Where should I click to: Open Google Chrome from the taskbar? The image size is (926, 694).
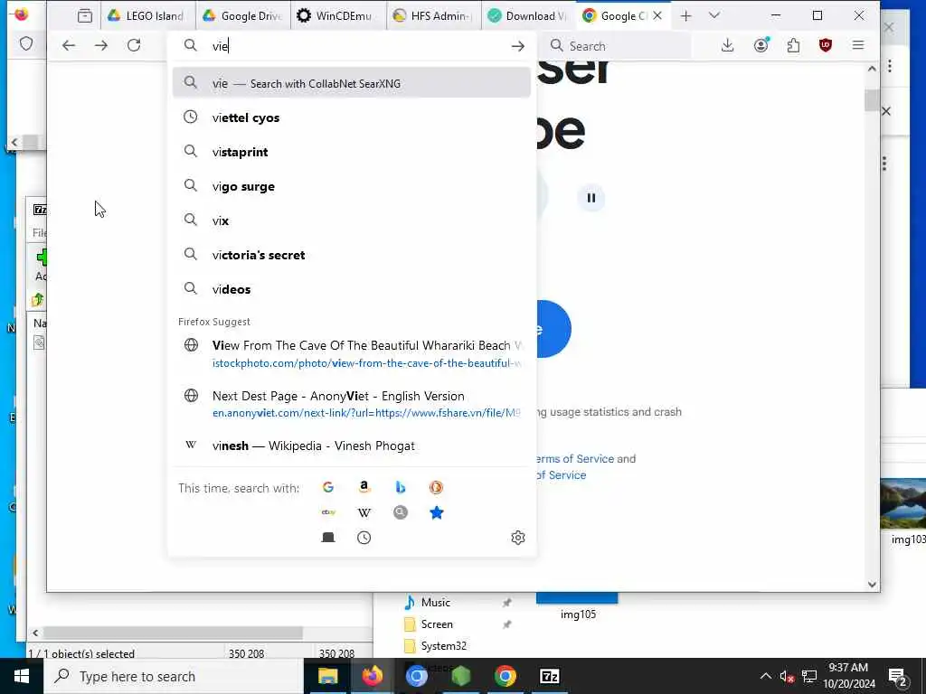(505, 676)
